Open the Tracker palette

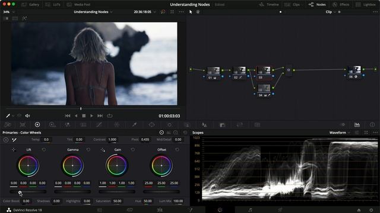pyautogui.click(x=169, y=125)
